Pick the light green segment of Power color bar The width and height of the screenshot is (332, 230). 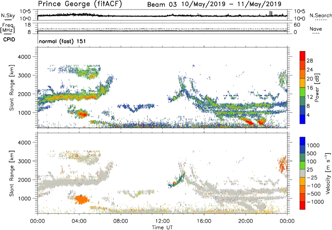point(303,92)
